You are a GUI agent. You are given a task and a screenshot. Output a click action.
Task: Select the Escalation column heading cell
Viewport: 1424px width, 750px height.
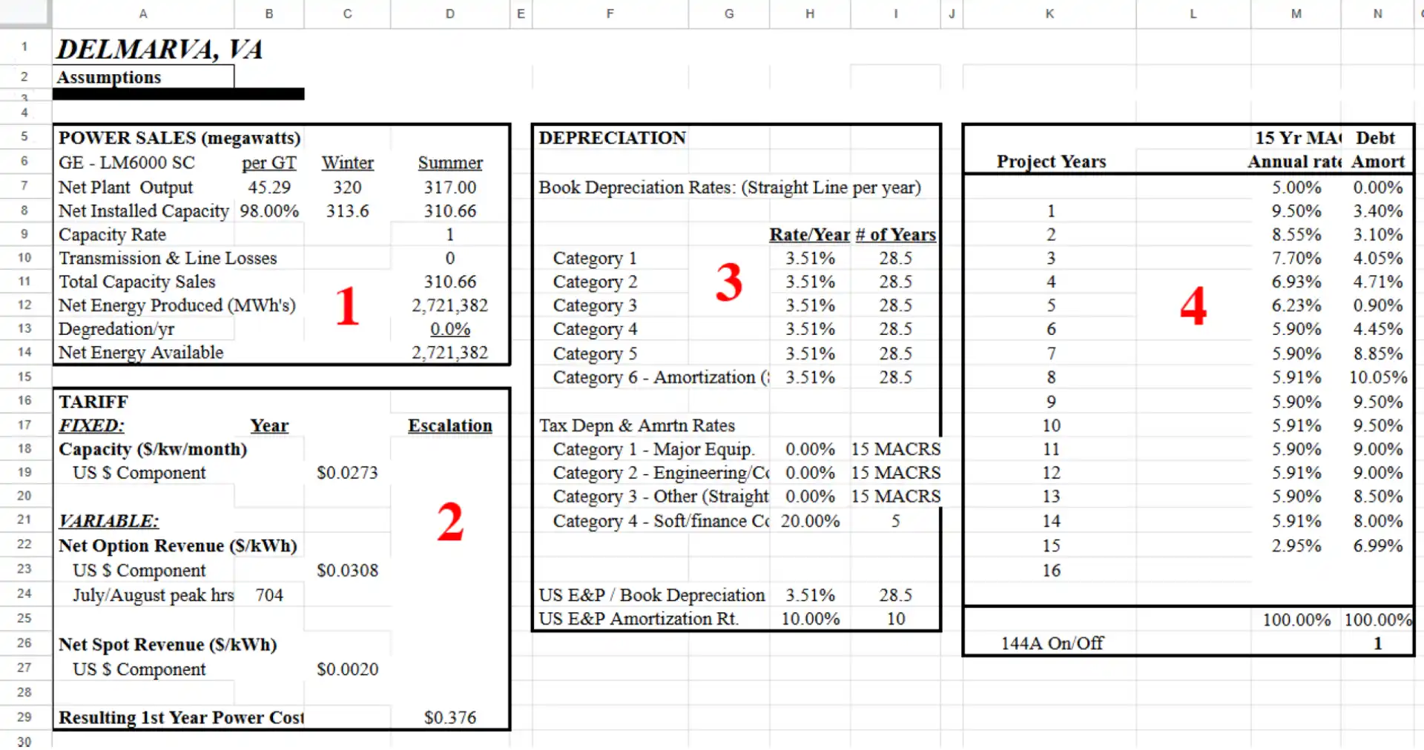[449, 425]
